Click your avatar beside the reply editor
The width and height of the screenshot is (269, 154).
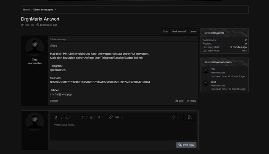coord(34,122)
